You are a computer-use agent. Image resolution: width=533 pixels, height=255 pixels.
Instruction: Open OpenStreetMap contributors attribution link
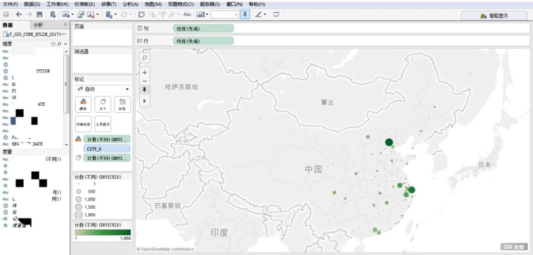[x=165, y=249]
